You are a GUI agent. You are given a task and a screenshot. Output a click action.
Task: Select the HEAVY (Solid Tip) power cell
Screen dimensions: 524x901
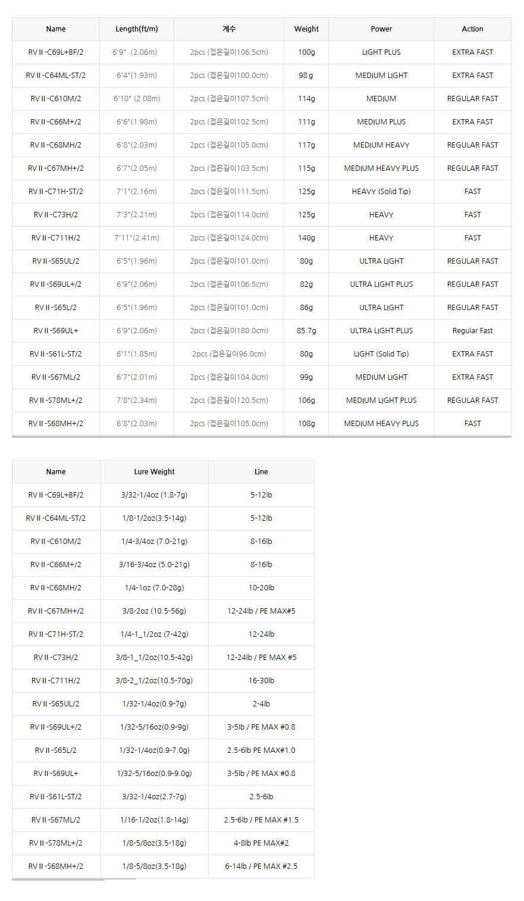click(x=381, y=192)
